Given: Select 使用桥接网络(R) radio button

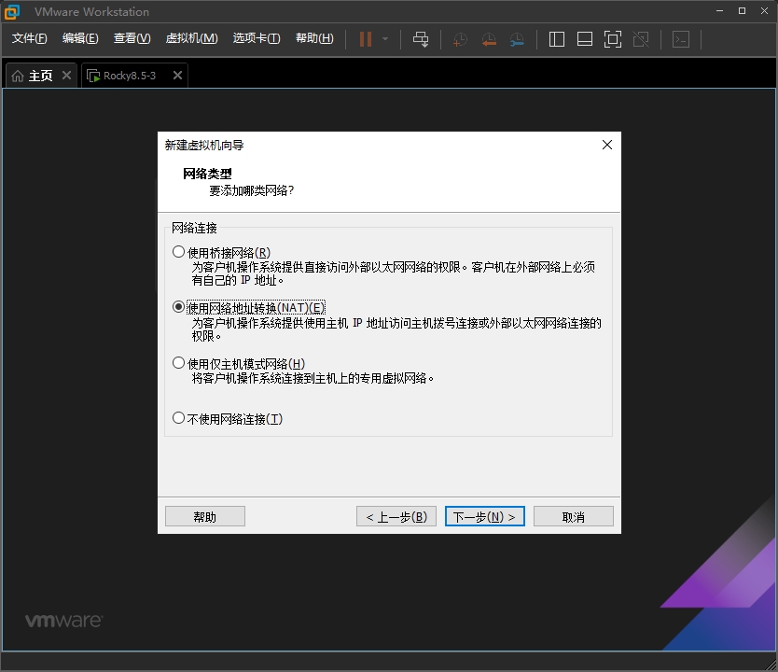Looking at the screenshot, I should pyautogui.click(x=178, y=252).
